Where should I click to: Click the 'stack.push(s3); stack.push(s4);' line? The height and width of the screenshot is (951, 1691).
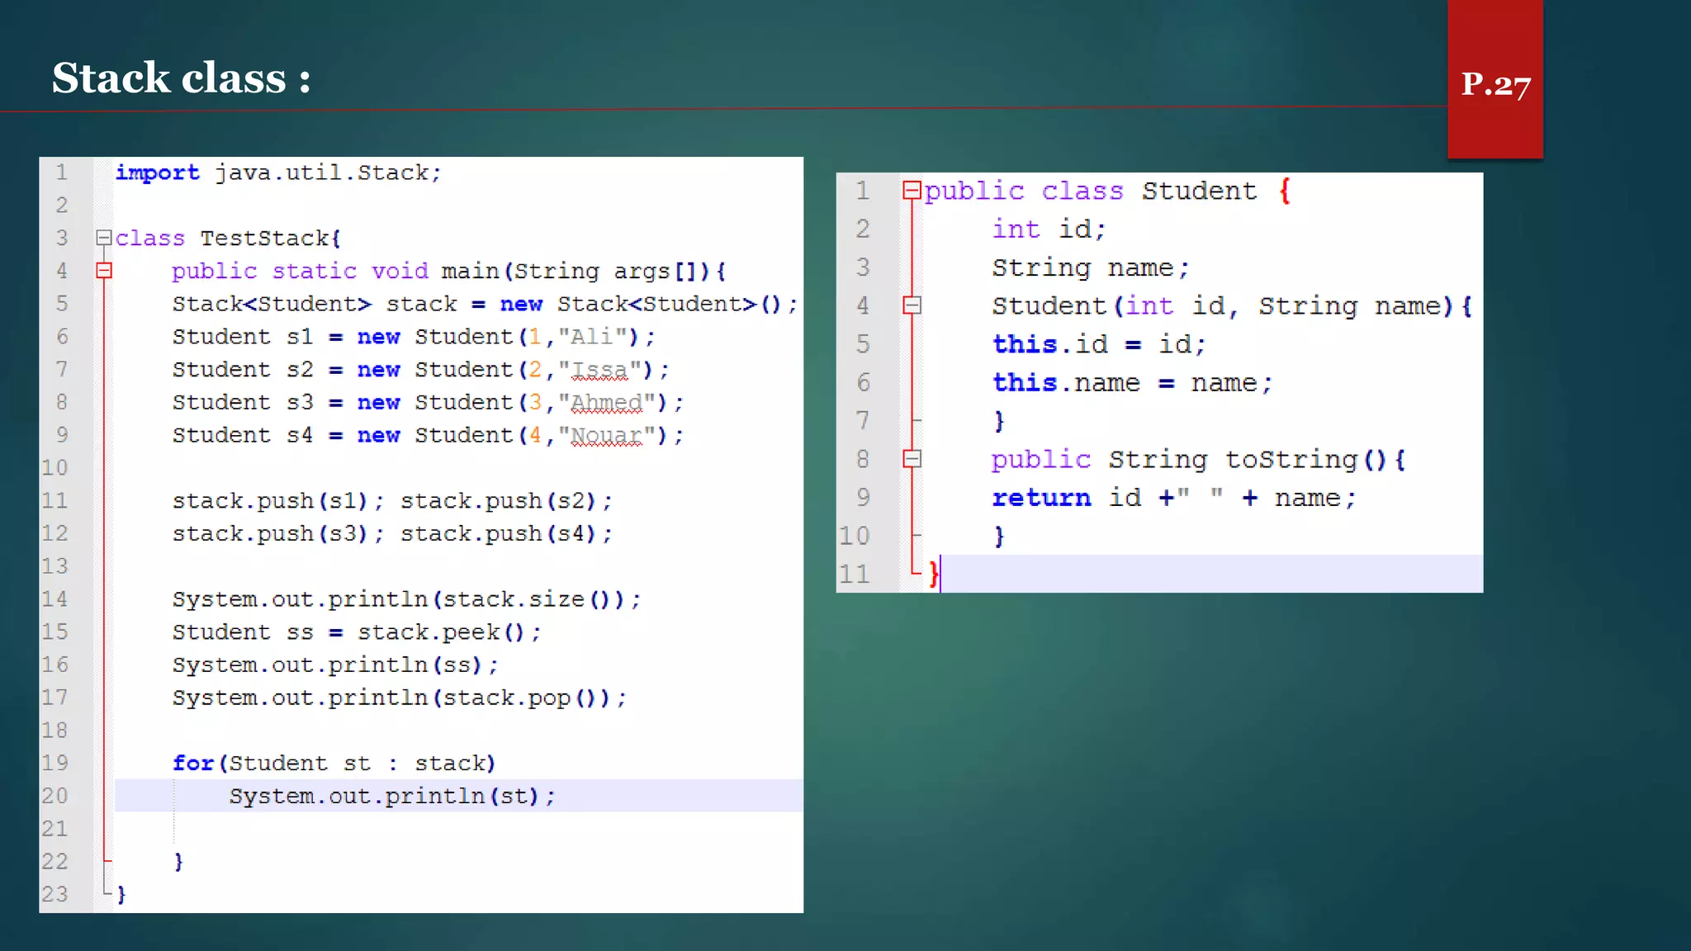(x=392, y=534)
